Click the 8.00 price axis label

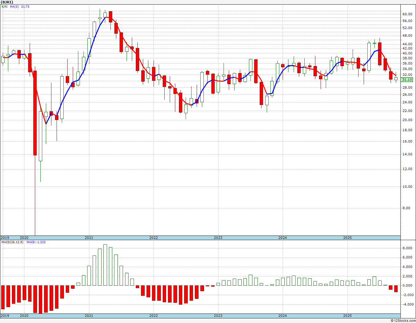pos(406,208)
